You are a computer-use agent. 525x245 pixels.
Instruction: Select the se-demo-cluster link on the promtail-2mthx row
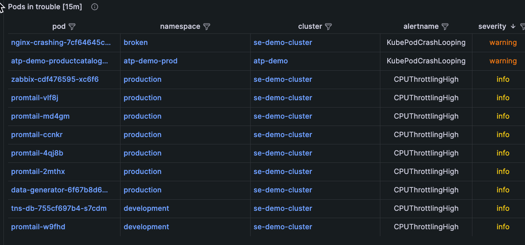click(x=283, y=171)
